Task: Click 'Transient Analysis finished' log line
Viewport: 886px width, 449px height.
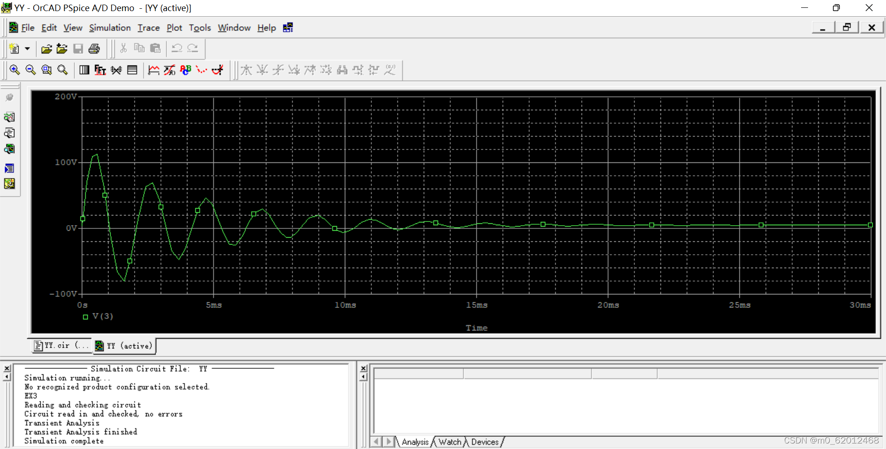Action: [81, 432]
